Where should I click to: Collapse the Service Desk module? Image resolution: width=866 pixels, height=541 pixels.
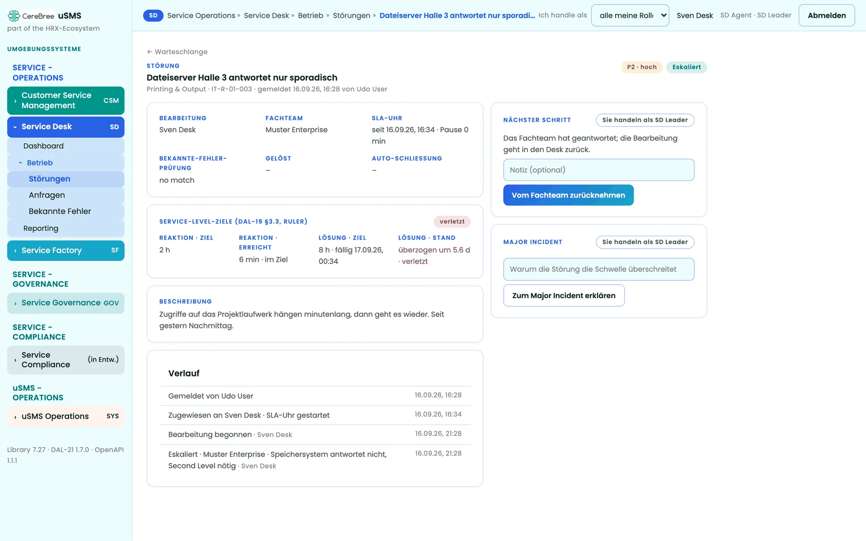pos(66,127)
